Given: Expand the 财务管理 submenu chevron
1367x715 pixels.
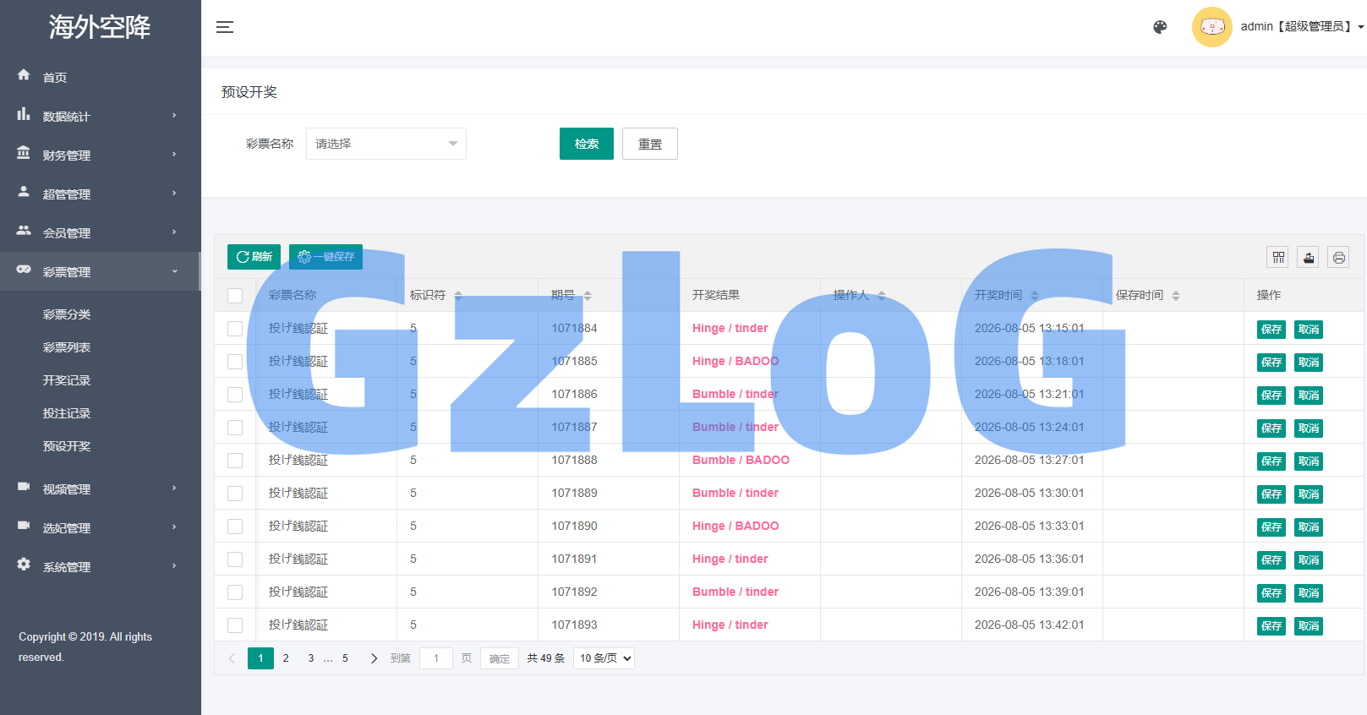Looking at the screenshot, I should coord(174,154).
